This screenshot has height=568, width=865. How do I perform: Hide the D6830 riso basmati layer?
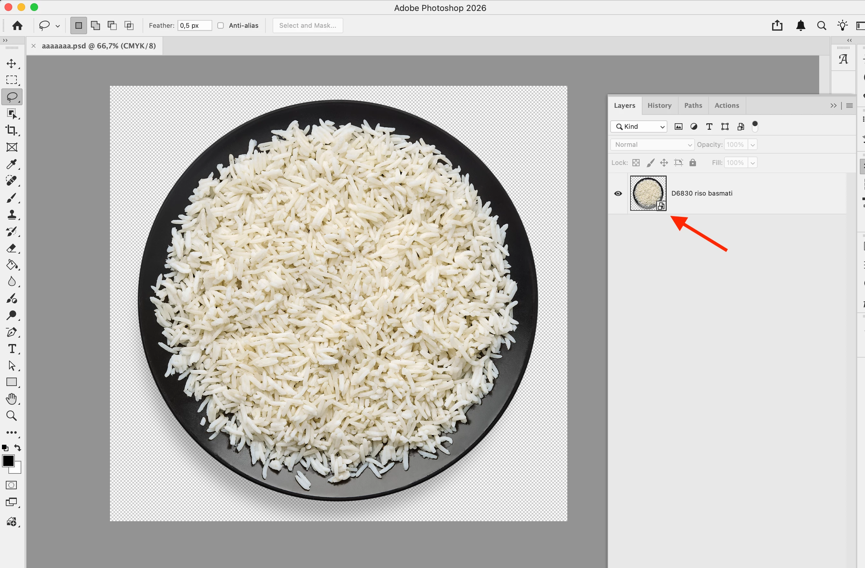[618, 193]
